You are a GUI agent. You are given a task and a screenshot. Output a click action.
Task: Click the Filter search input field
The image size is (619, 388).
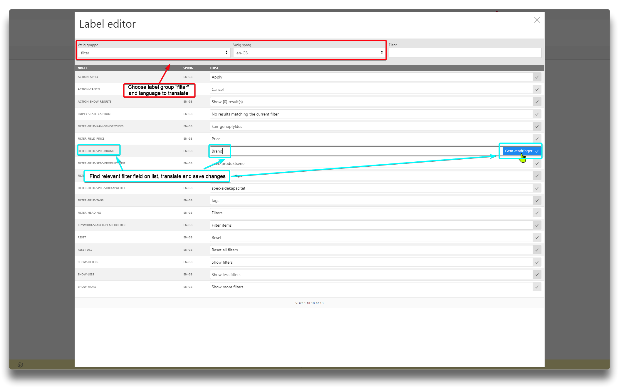tap(464, 53)
